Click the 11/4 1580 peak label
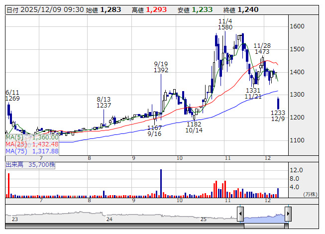Viewport: 325px width, 234px height. click(x=225, y=24)
